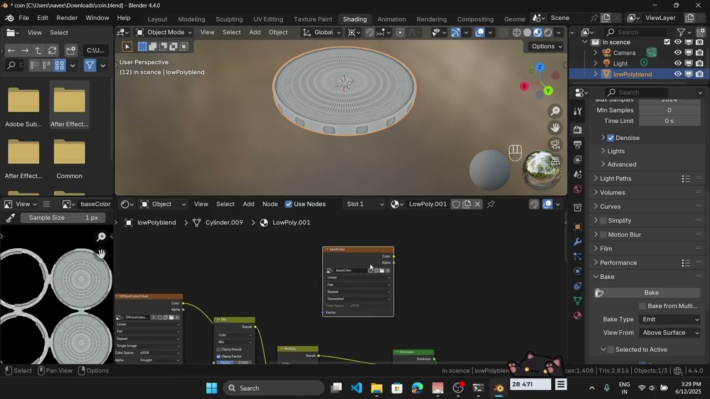Open the Object Mode dropdown

[164, 32]
